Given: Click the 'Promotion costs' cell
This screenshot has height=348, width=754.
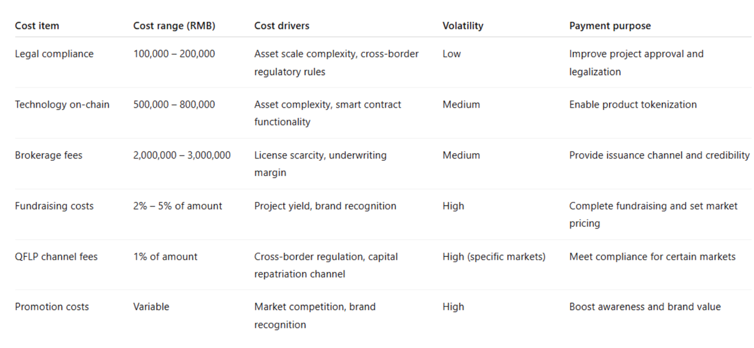Looking at the screenshot, I should (52, 307).
